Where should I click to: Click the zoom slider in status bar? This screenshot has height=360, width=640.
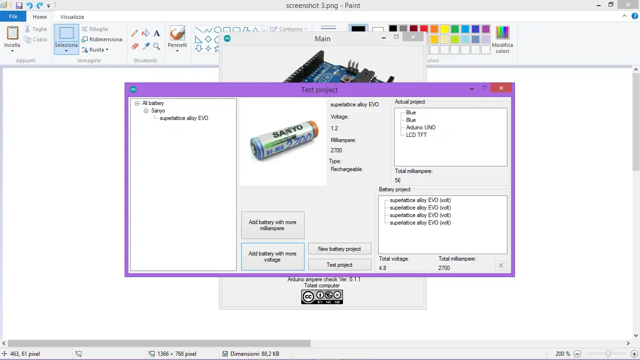pyautogui.click(x=608, y=354)
